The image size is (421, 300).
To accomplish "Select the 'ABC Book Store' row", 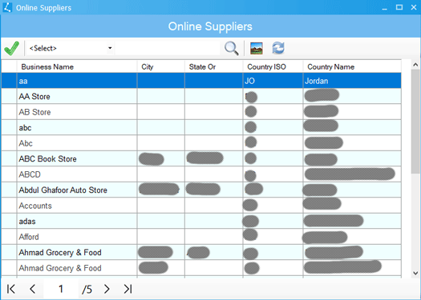I will click(201, 158).
